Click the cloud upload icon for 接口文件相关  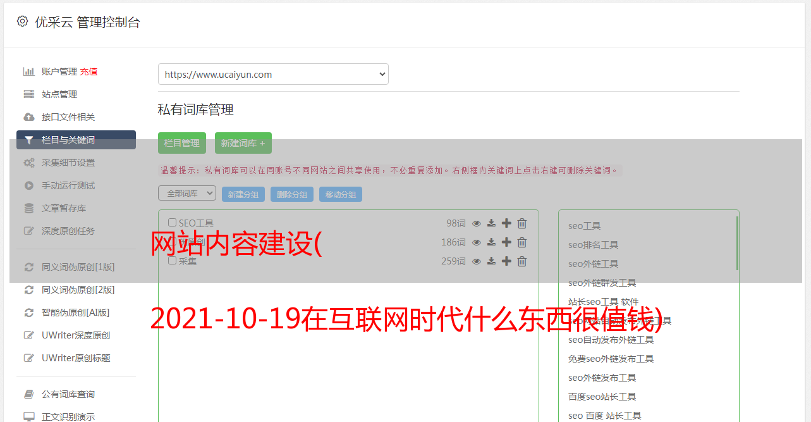click(x=28, y=117)
